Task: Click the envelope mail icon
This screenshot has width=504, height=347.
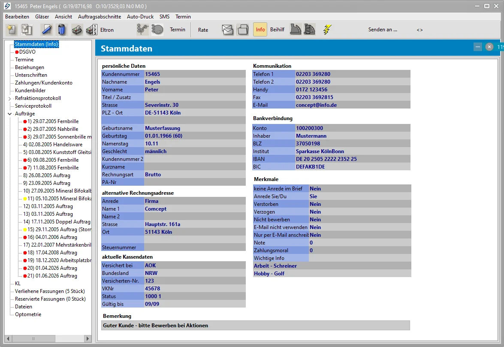Action: (228, 30)
